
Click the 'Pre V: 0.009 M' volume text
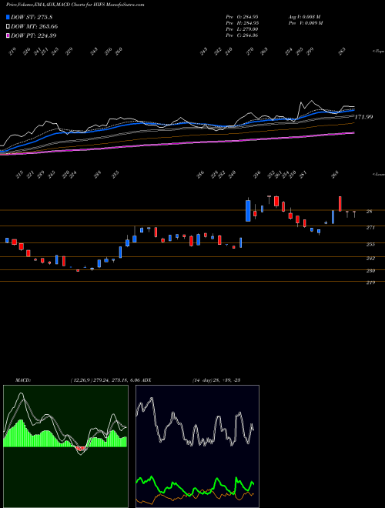pyautogui.click(x=305, y=22)
